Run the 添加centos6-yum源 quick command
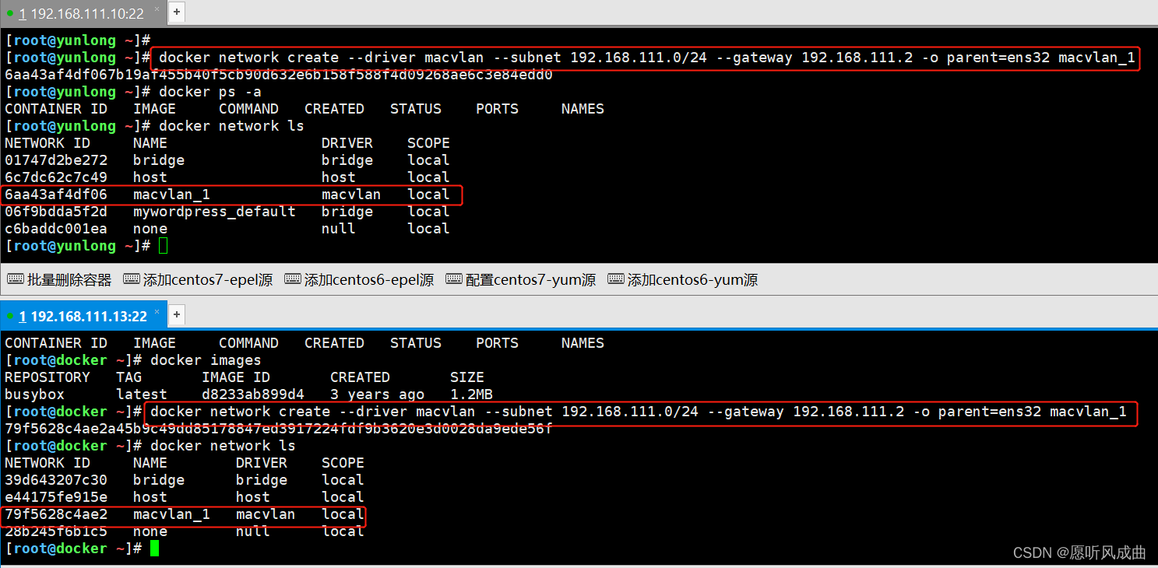The width and height of the screenshot is (1158, 568). click(683, 280)
